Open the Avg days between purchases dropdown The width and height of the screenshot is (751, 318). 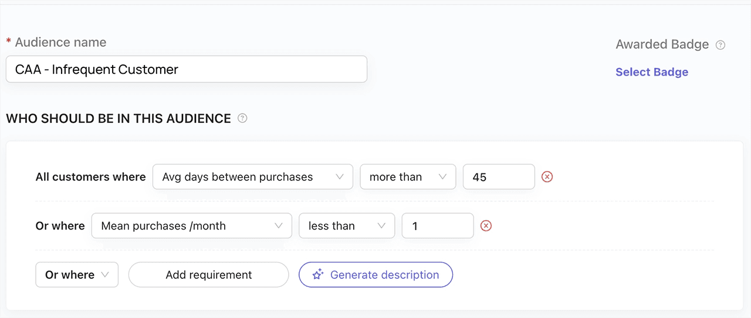[252, 177]
